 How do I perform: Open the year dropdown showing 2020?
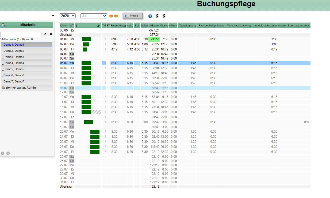tap(68, 16)
